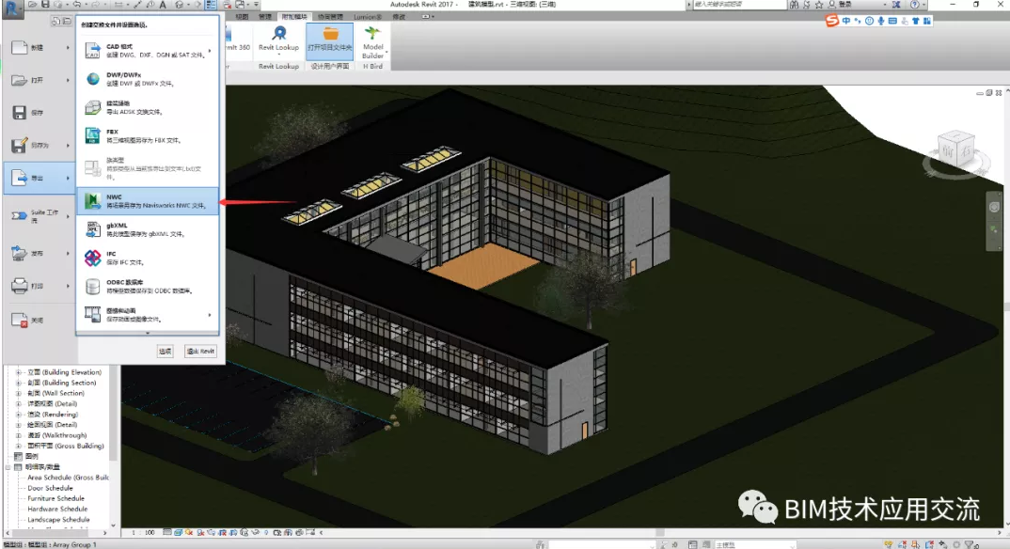Click the gbXML export icon
The height and width of the screenshot is (549, 1010).
pos(93,229)
